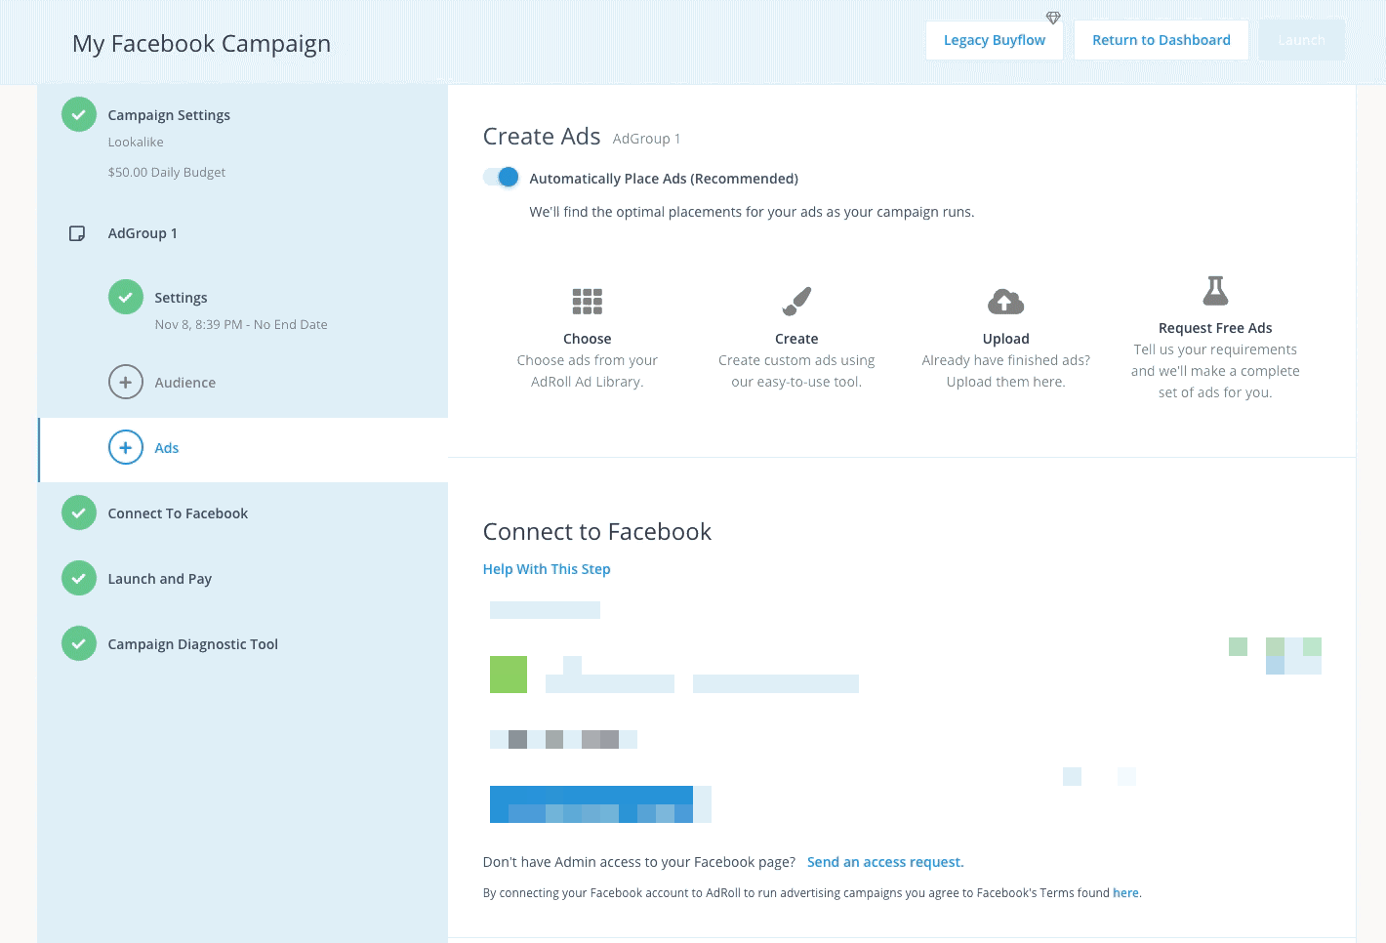Go to the Launch and Pay step
The width and height of the screenshot is (1386, 943).
159,579
